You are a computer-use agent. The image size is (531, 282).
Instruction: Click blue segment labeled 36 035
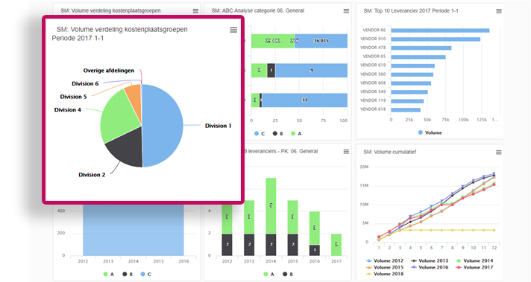(x=321, y=41)
